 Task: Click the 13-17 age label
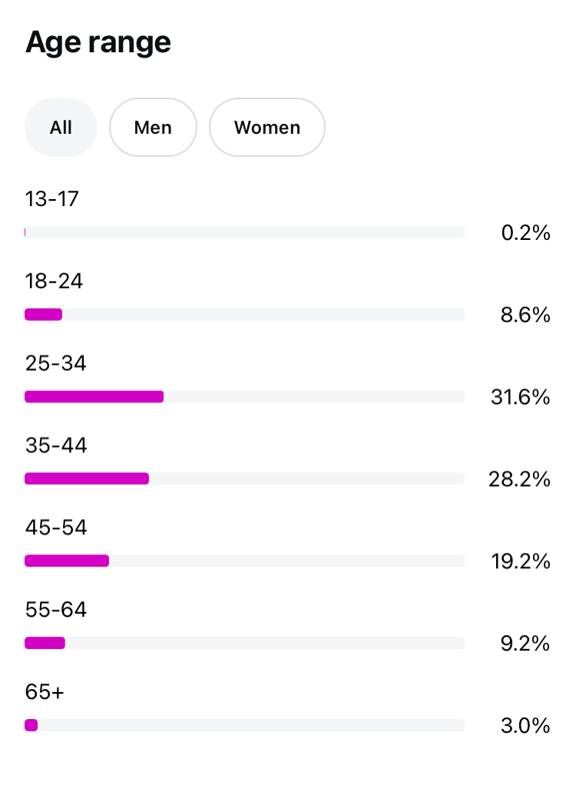52,199
